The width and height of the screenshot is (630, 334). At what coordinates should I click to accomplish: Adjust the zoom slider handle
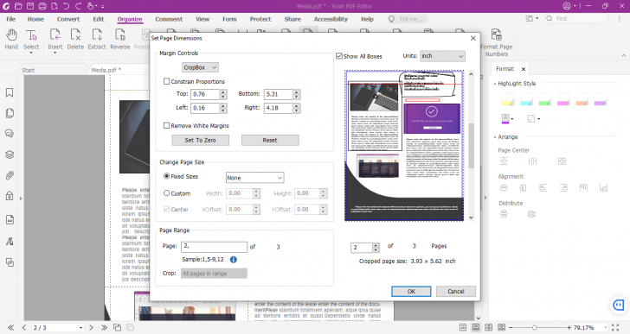535,328
